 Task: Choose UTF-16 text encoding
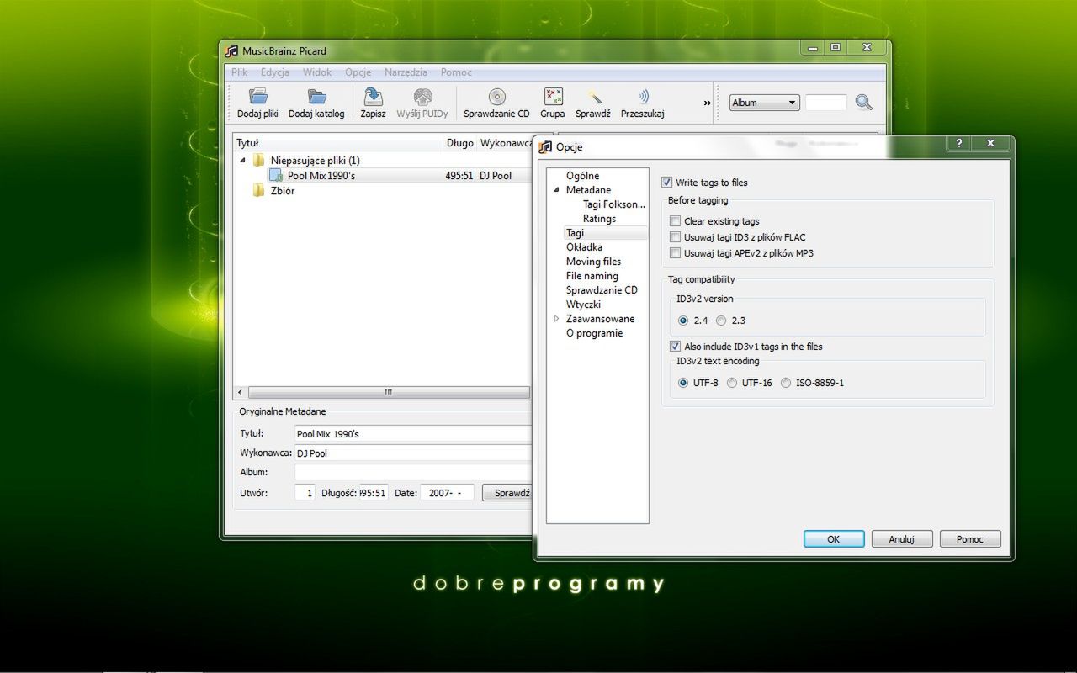click(732, 383)
